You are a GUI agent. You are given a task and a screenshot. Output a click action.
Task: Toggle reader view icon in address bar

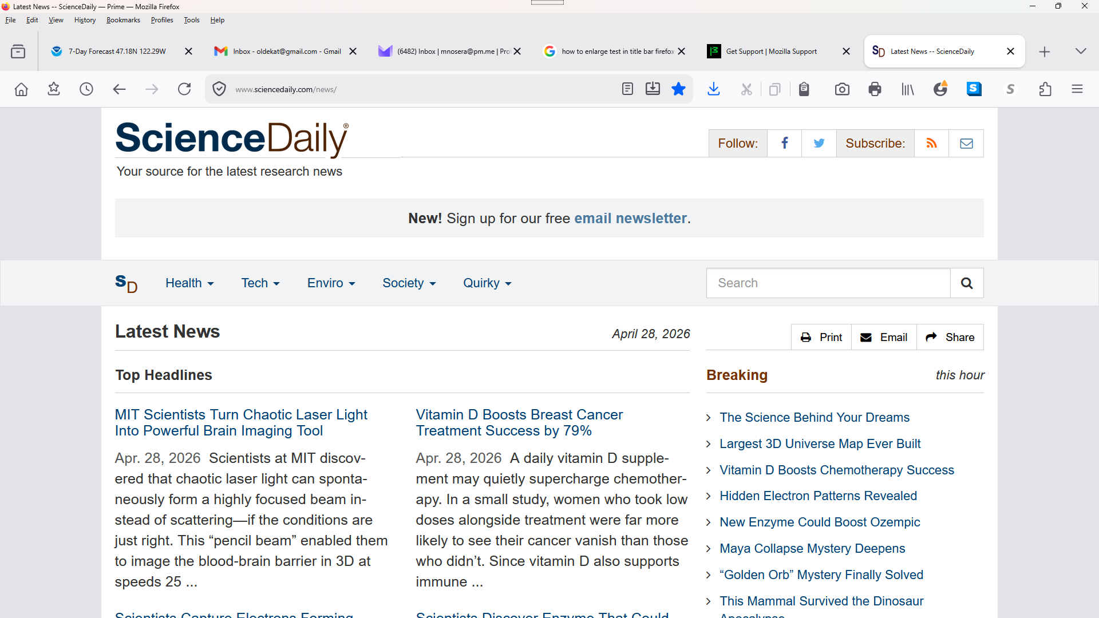(x=627, y=89)
